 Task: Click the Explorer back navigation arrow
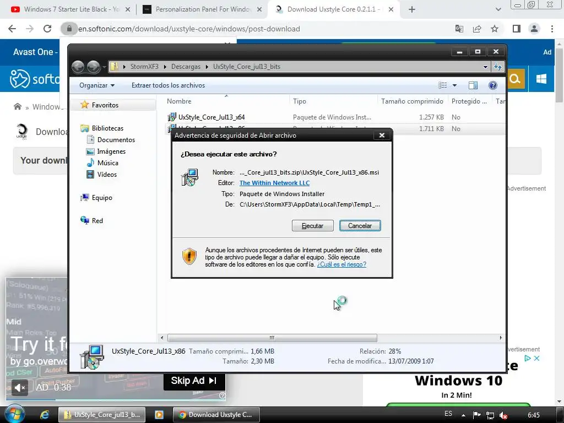coord(78,67)
